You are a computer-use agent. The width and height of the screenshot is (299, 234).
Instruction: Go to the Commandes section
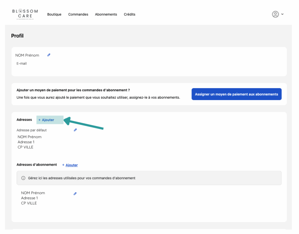[x=78, y=14]
